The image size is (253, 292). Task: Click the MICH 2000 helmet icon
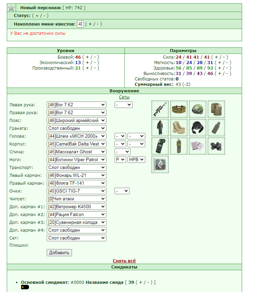[197, 109]
